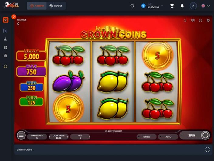Expand the sidebar with orange arrow

[14, 17]
